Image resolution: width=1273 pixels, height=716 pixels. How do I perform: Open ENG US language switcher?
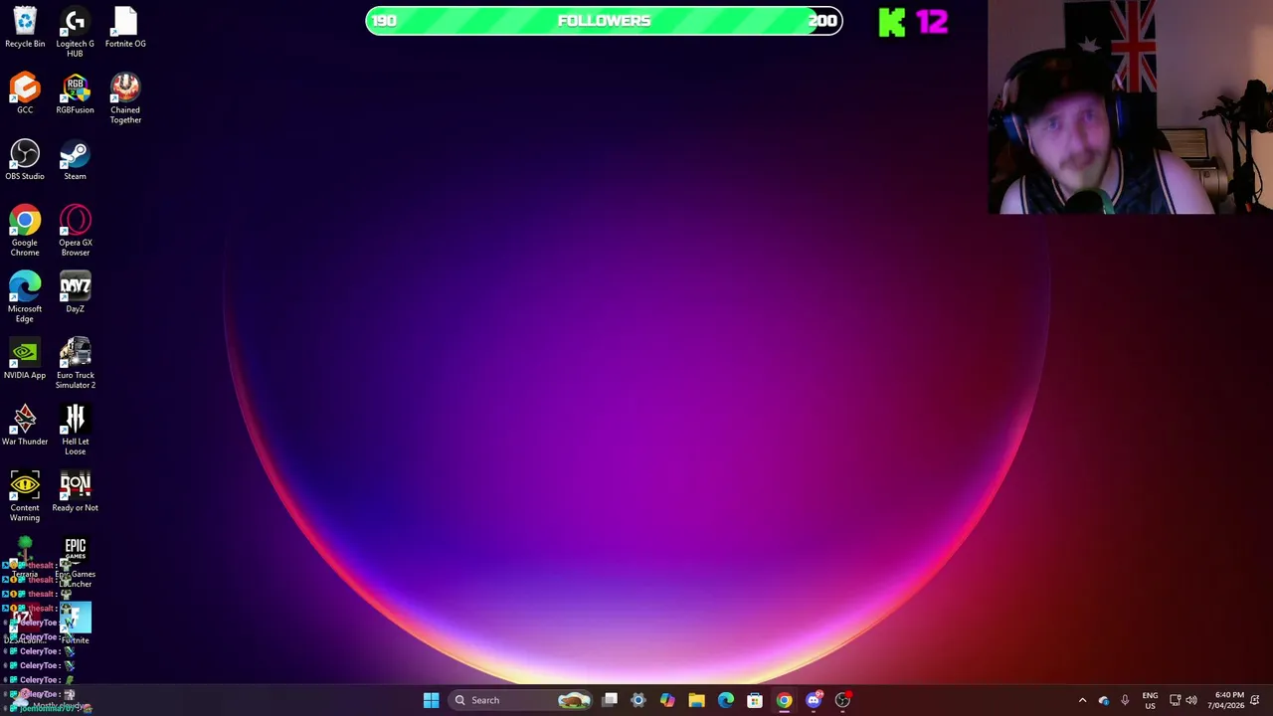(1150, 700)
